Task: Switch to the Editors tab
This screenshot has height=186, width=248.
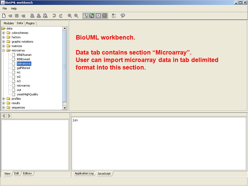Action: pos(27,174)
